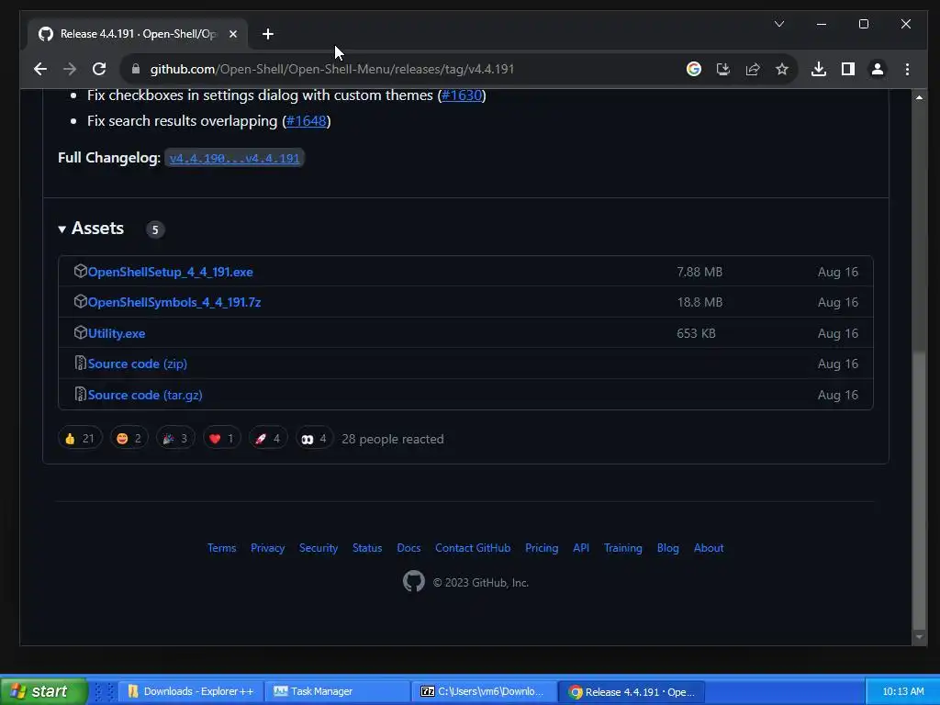Screen dimensions: 940x705
Task: Open Chrome downloads tray icon
Action: [818, 69]
